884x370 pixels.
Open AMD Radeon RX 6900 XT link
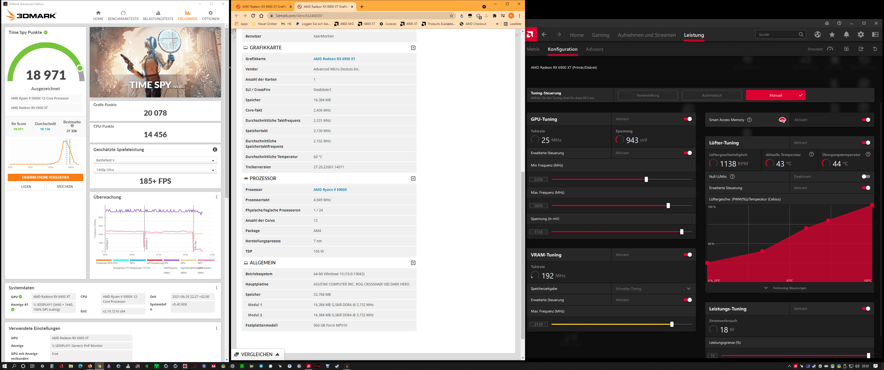click(334, 59)
